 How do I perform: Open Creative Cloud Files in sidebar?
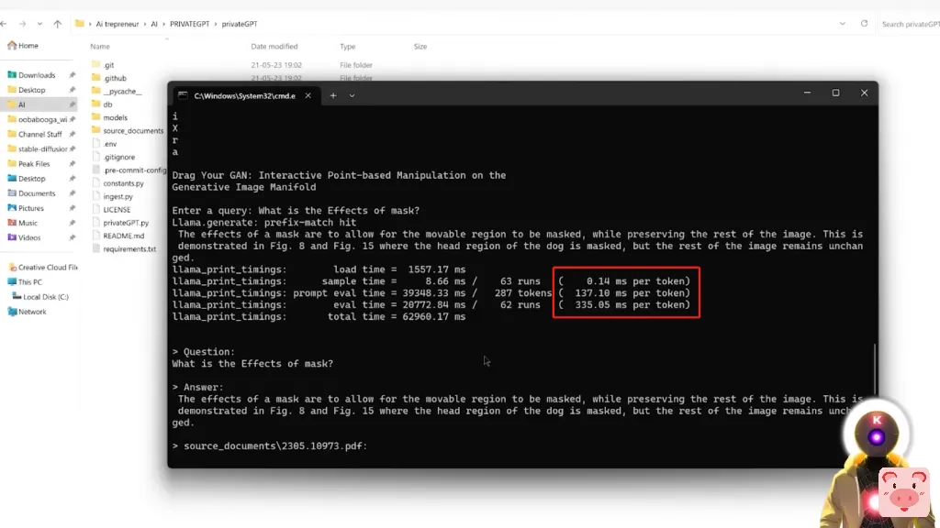48,267
